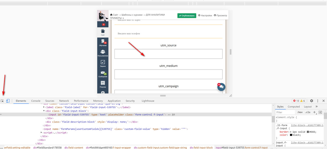
Task: Open lite-block source link for input.f-input
Action: coord(307,142)
